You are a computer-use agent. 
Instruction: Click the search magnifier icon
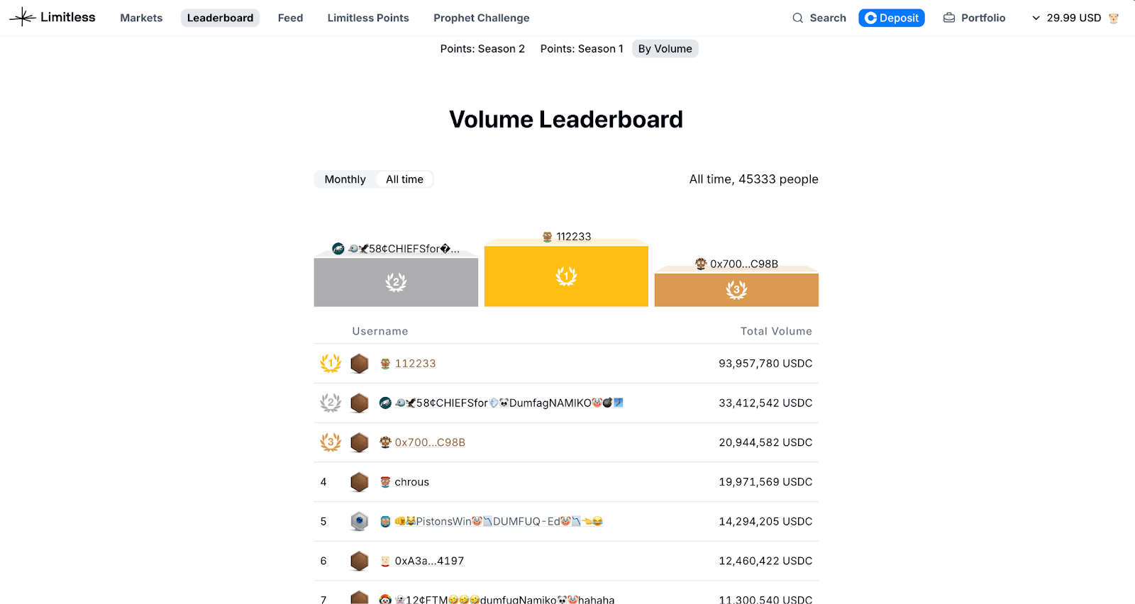(798, 18)
